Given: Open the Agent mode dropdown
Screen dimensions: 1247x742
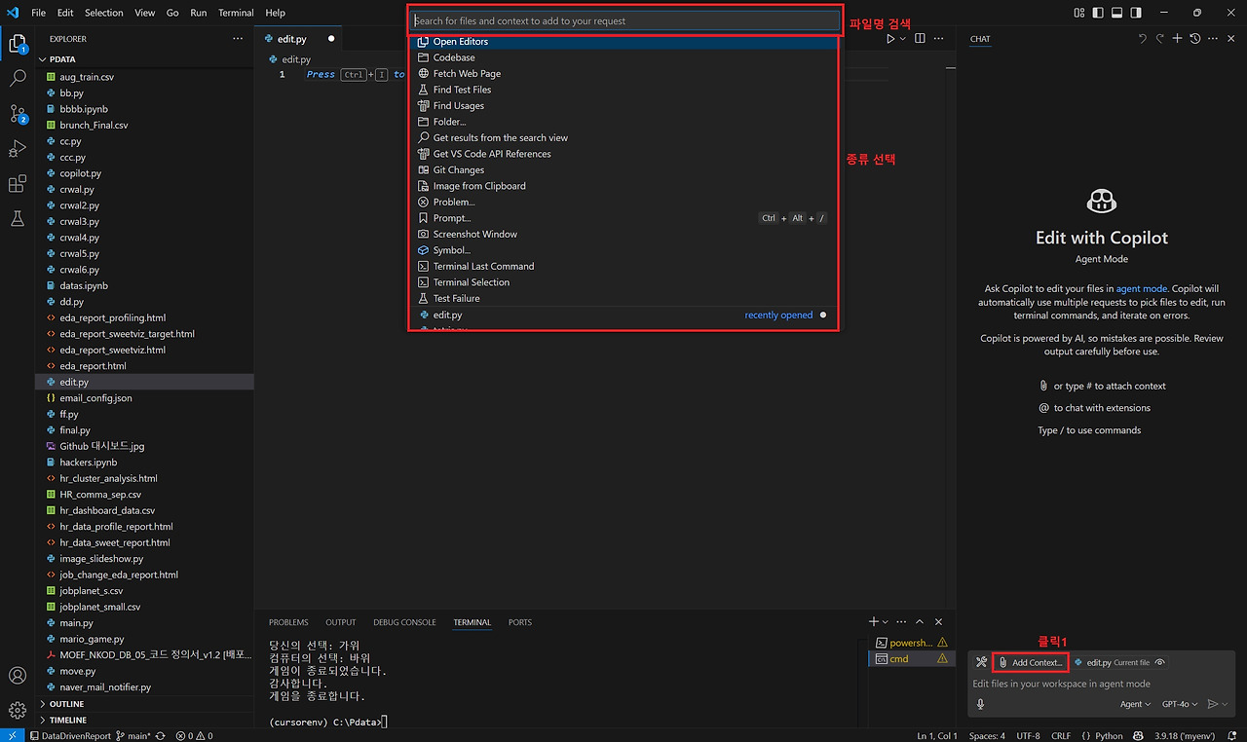Looking at the screenshot, I should tap(1135, 704).
